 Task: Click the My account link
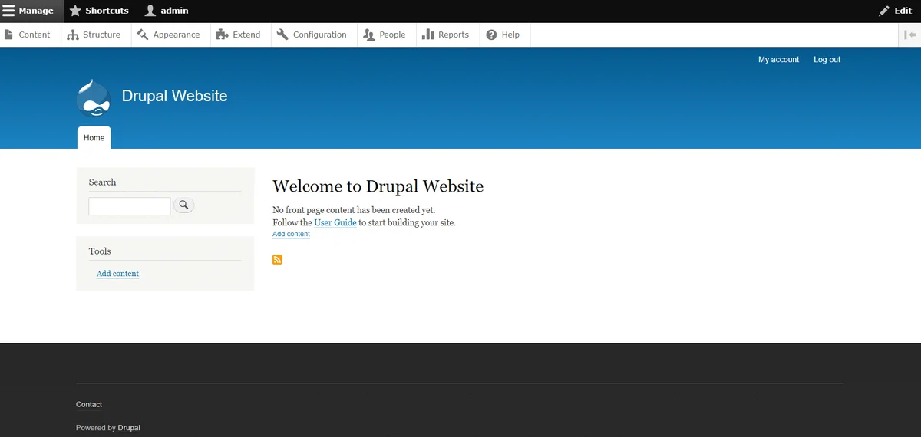778,60
